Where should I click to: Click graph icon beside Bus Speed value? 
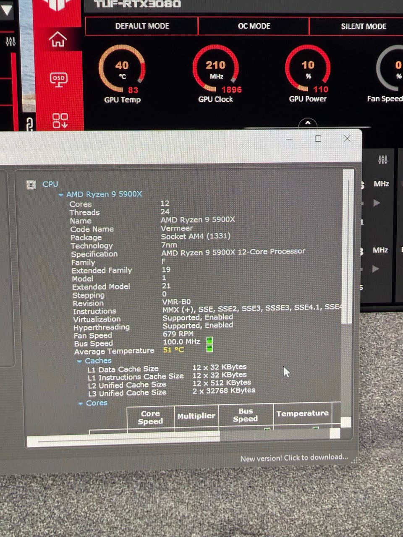(209, 339)
